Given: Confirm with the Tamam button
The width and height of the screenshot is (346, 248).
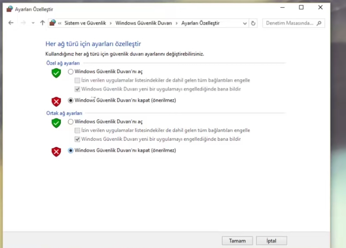Looking at the screenshot, I should coord(237,241).
